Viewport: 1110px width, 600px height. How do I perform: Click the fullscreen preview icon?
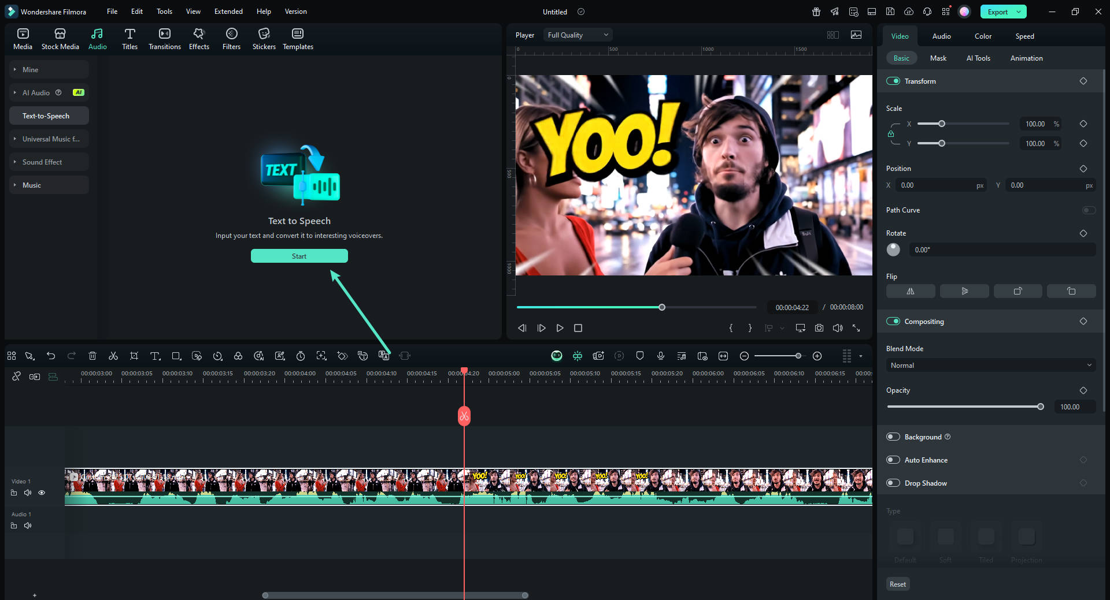[856, 328]
